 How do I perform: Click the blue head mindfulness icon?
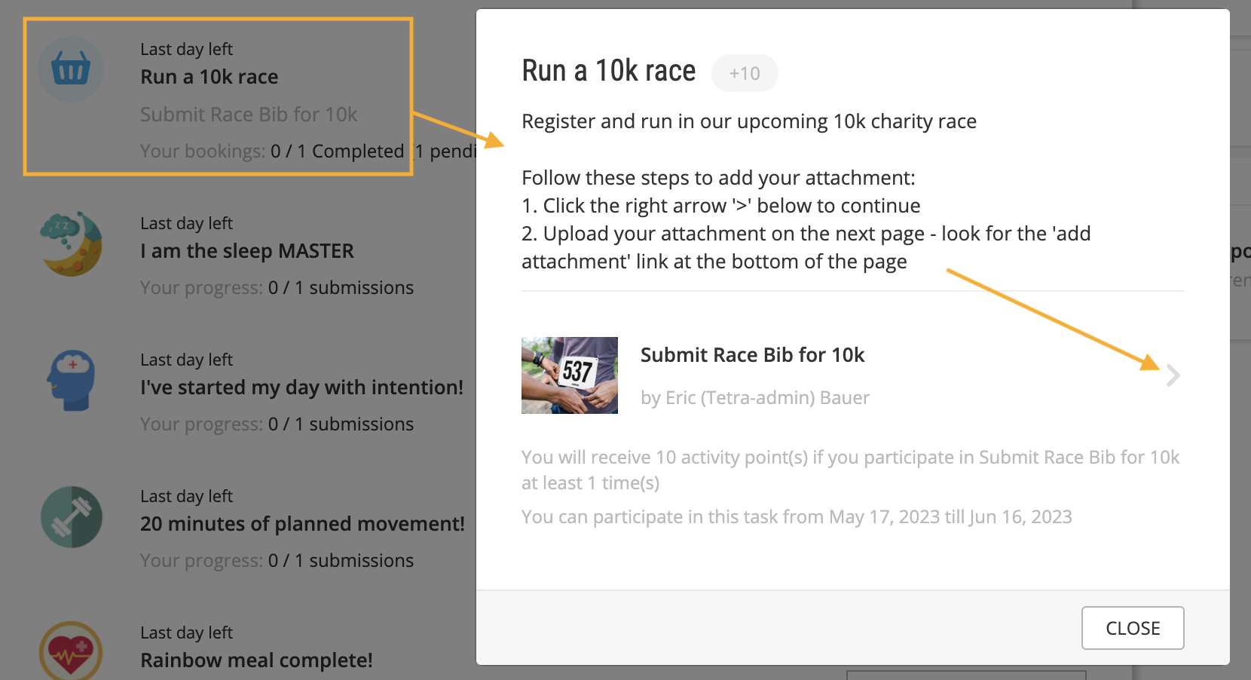coord(71,380)
